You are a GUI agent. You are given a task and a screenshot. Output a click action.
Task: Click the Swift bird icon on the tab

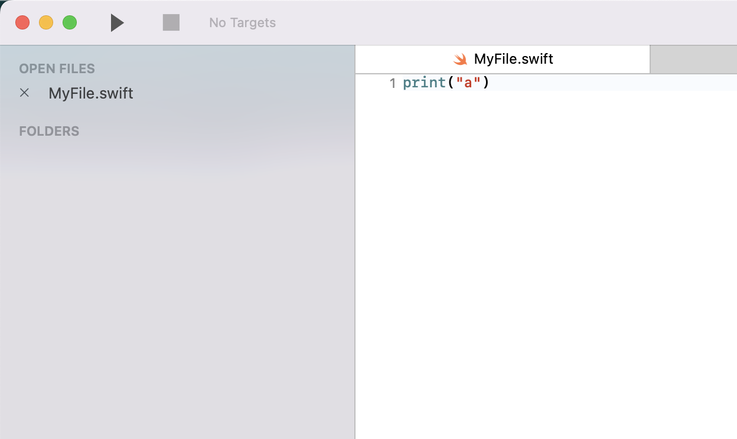point(461,59)
